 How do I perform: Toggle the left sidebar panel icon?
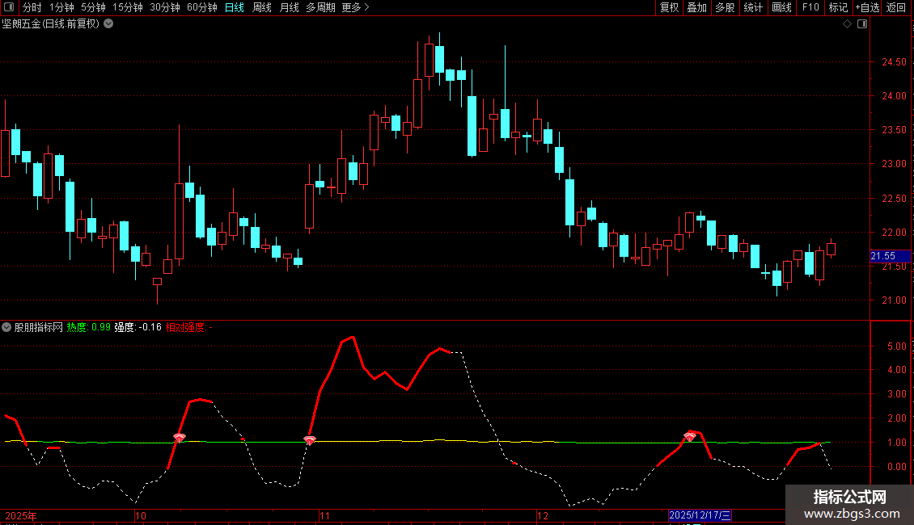(x=9, y=7)
